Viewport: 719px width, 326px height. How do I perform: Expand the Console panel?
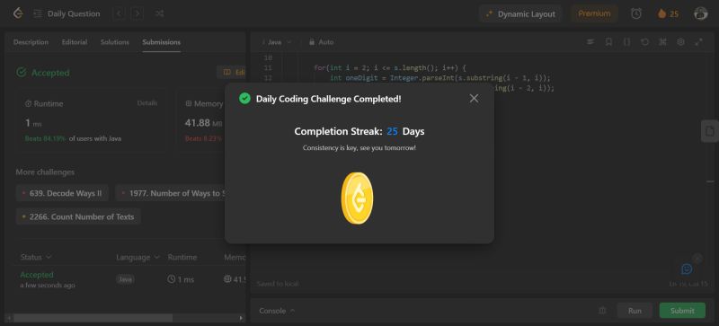pyautogui.click(x=277, y=311)
